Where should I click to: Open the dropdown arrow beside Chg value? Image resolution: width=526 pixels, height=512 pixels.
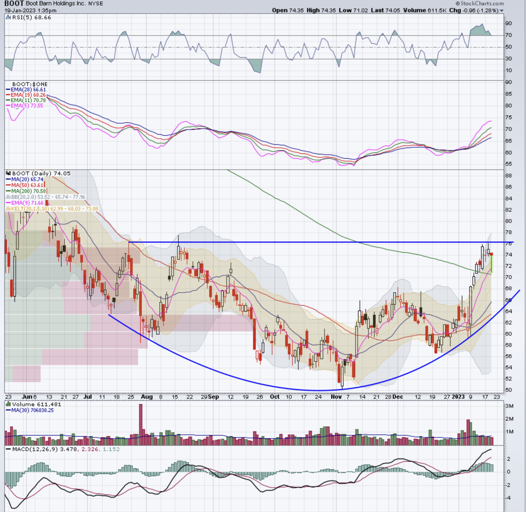pos(501,11)
